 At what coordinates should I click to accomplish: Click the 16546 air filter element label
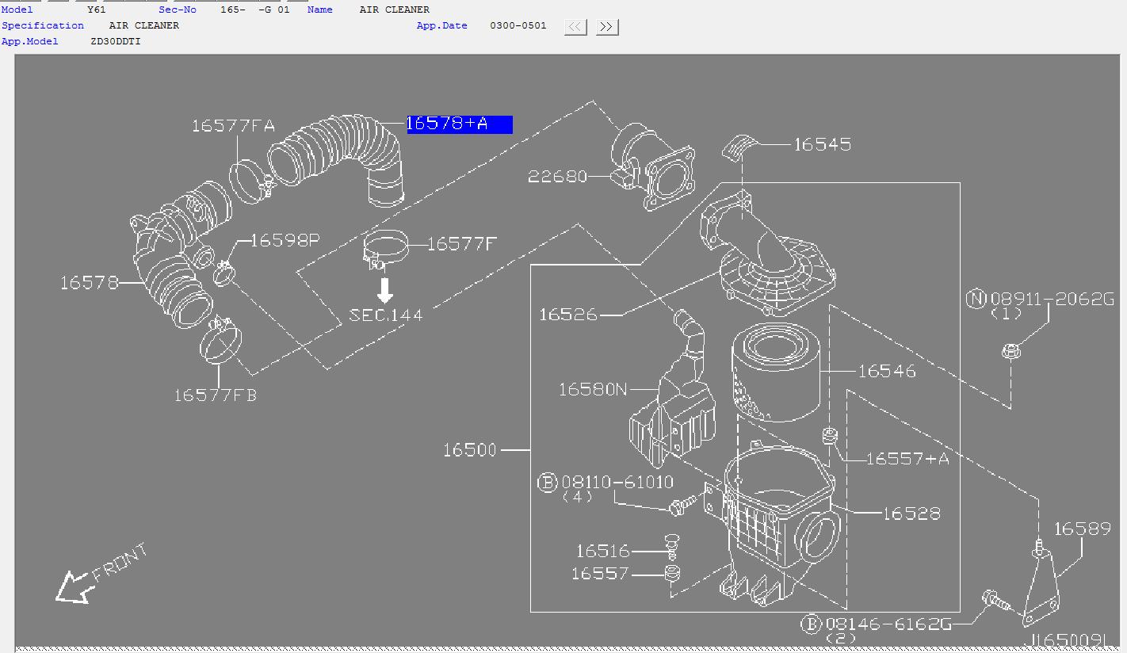[x=887, y=371]
